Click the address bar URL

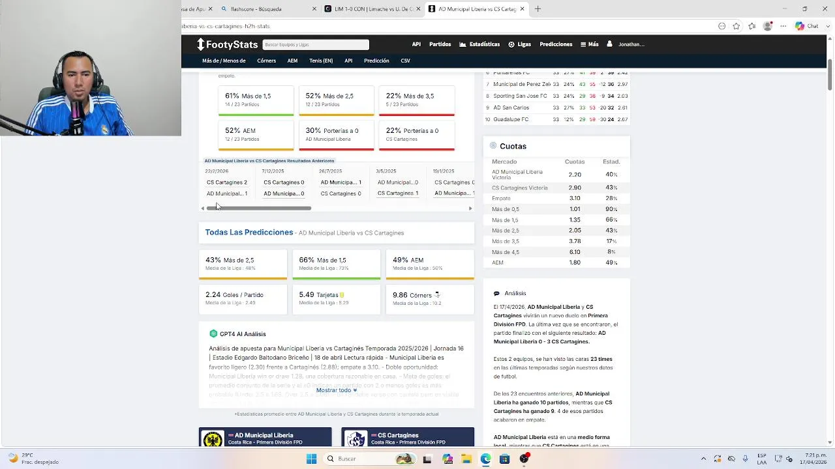click(x=226, y=26)
